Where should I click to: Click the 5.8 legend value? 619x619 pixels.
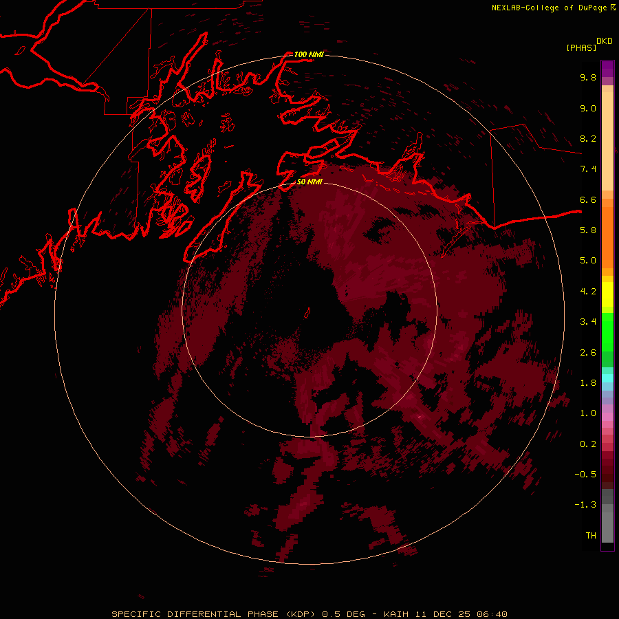click(588, 230)
